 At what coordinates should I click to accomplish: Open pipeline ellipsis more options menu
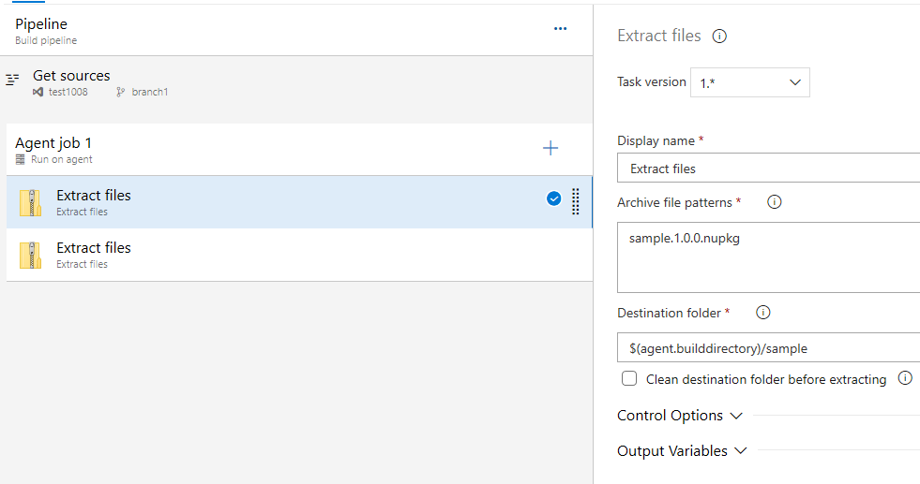point(560,29)
